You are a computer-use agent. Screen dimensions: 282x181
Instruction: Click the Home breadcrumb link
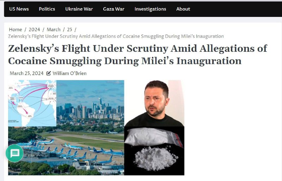pyautogui.click(x=16, y=30)
